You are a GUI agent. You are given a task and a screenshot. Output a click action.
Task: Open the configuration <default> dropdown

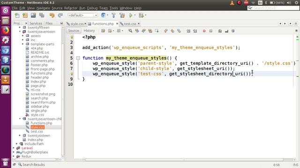pos(82,15)
